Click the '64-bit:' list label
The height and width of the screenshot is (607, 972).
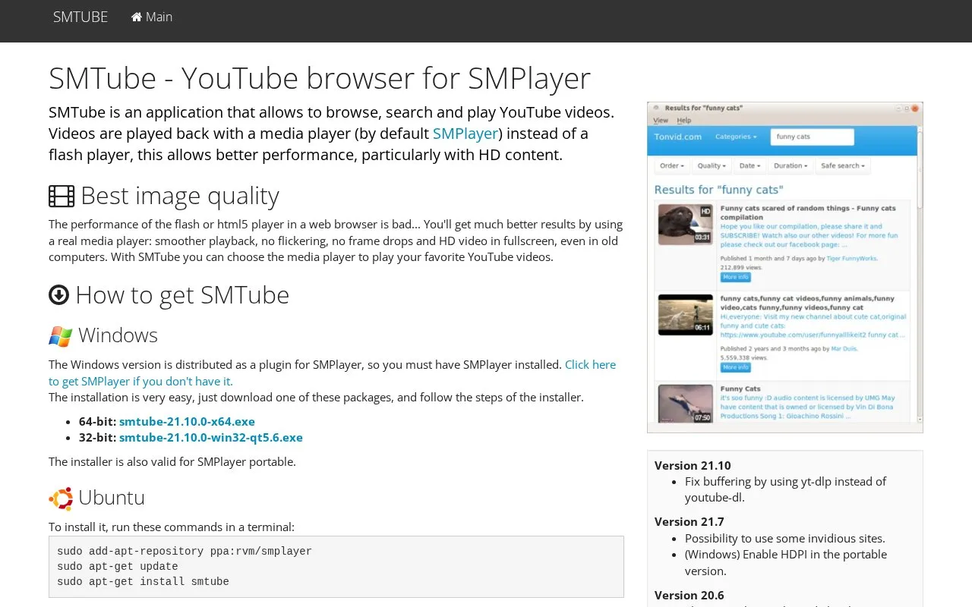(x=97, y=421)
